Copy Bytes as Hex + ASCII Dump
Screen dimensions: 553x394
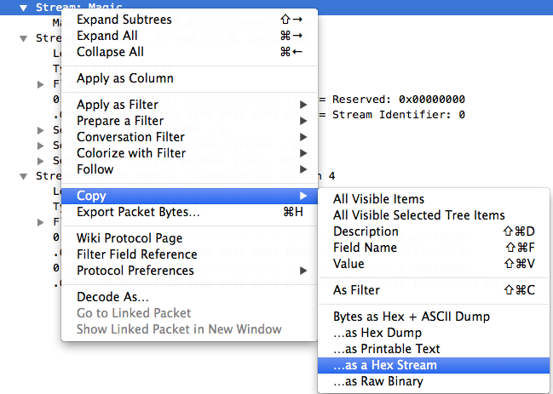click(x=434, y=317)
